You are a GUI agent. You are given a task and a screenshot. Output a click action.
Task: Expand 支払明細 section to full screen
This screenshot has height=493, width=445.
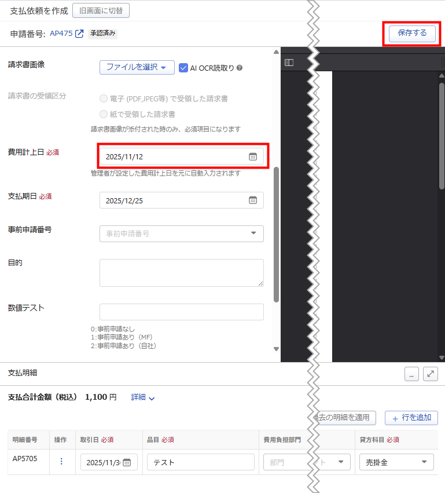(430, 374)
